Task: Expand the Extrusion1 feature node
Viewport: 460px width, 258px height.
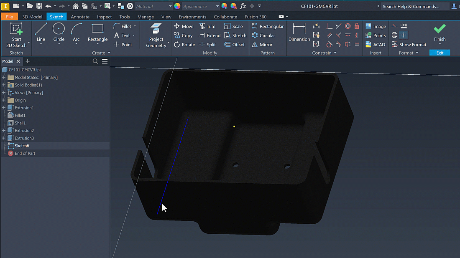Action: click(x=4, y=108)
